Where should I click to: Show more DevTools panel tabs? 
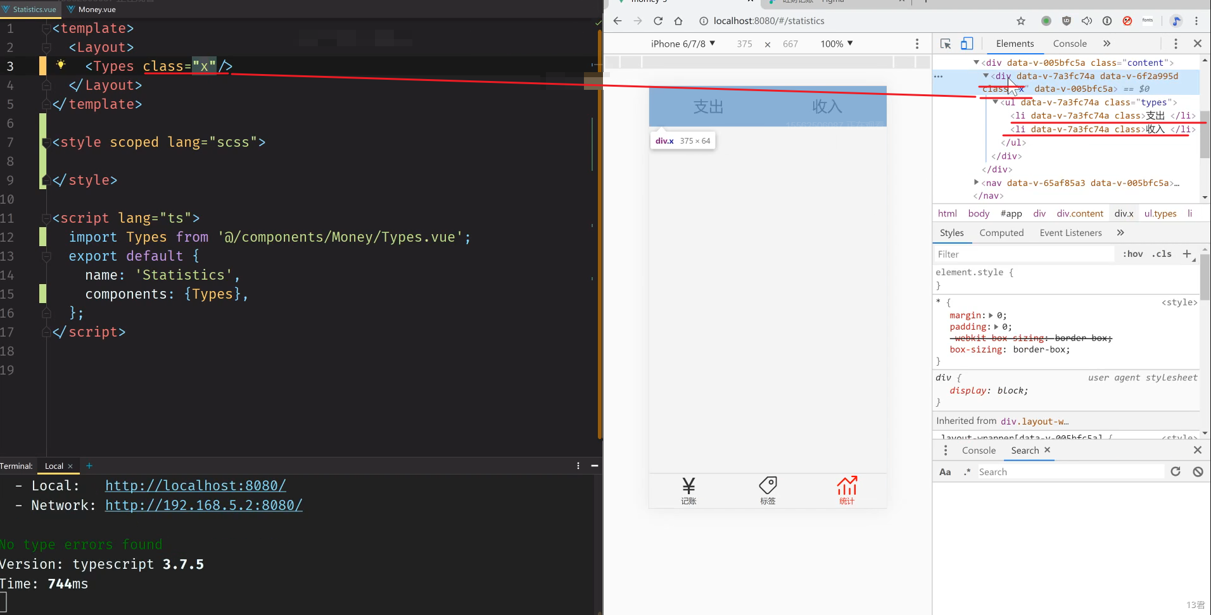(1106, 44)
